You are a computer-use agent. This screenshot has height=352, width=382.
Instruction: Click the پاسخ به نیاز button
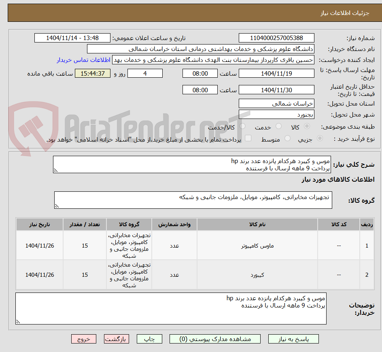click(293, 339)
